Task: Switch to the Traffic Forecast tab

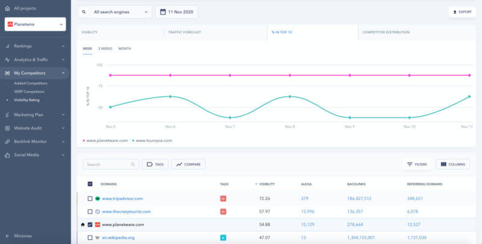Action: [x=216, y=32]
